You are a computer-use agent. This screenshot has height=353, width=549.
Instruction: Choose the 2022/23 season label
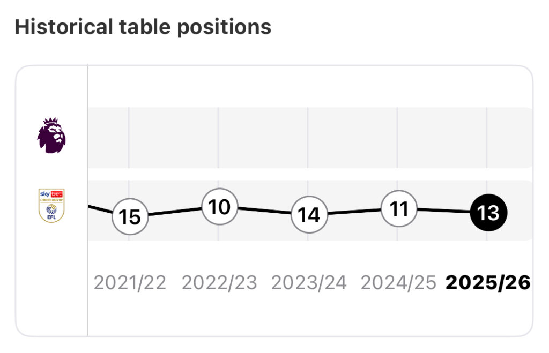[x=219, y=282]
